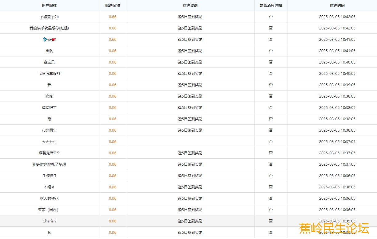Select the nickname 别等时光非礼了梦想
The image size is (377, 239).
pyautogui.click(x=49, y=164)
